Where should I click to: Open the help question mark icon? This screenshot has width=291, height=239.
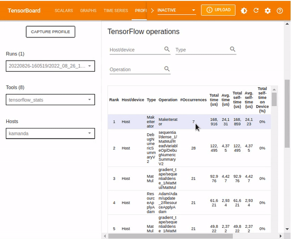tap(280, 11)
